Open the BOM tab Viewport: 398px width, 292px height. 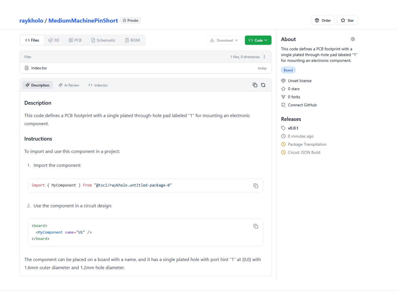pyautogui.click(x=132, y=40)
